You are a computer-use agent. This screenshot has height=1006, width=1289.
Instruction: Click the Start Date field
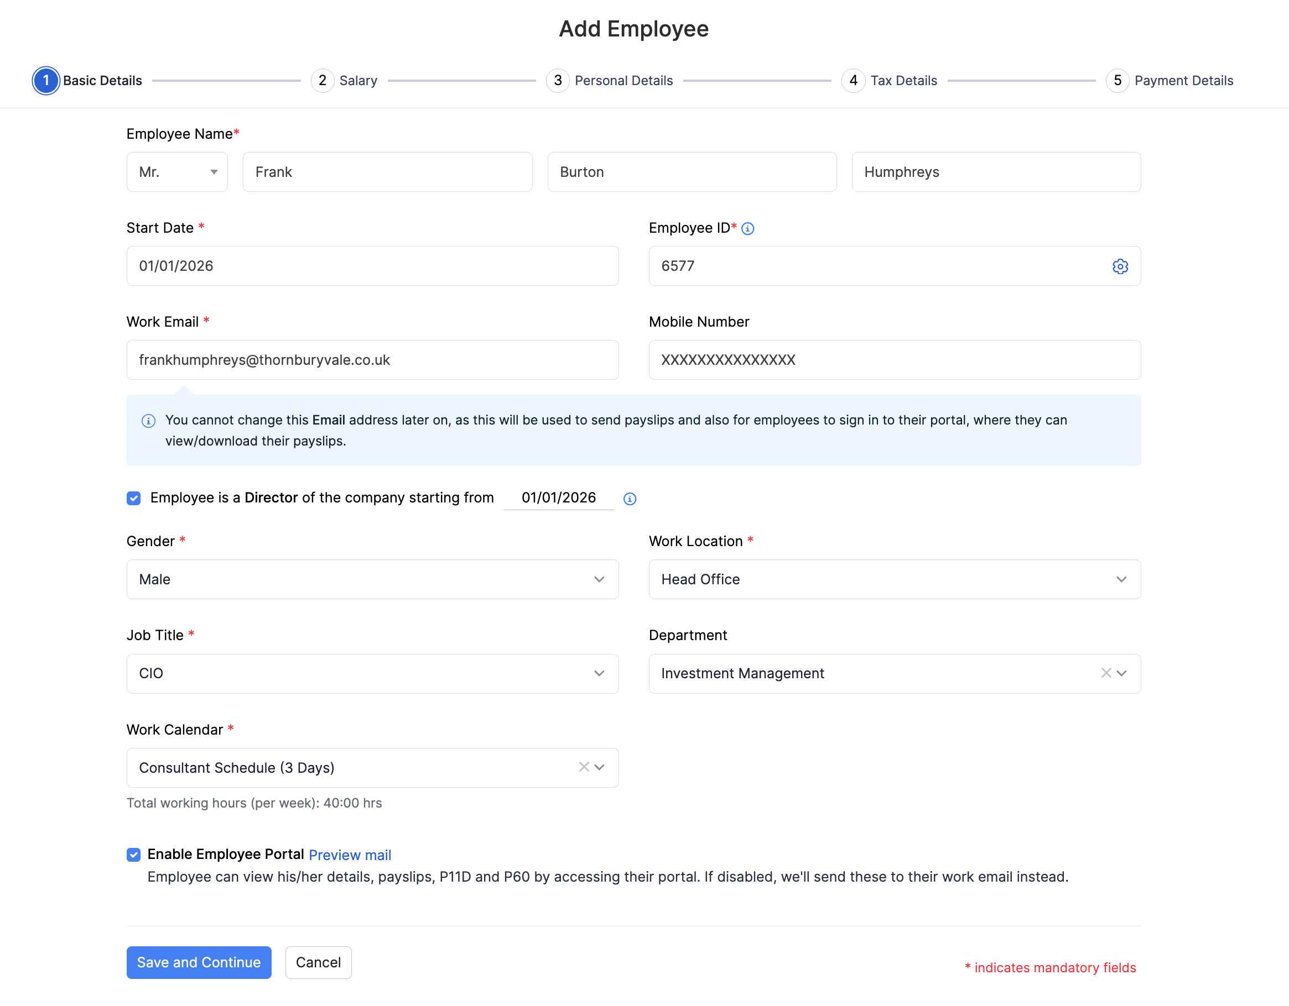pos(372,266)
